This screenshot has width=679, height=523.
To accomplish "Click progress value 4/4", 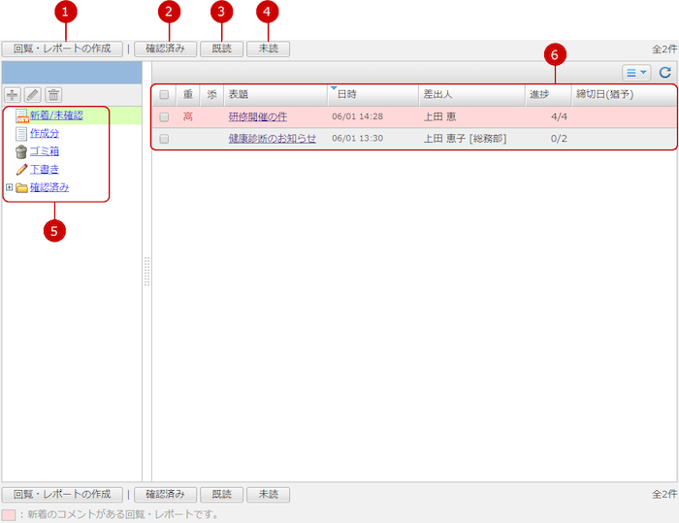I will pyautogui.click(x=559, y=116).
